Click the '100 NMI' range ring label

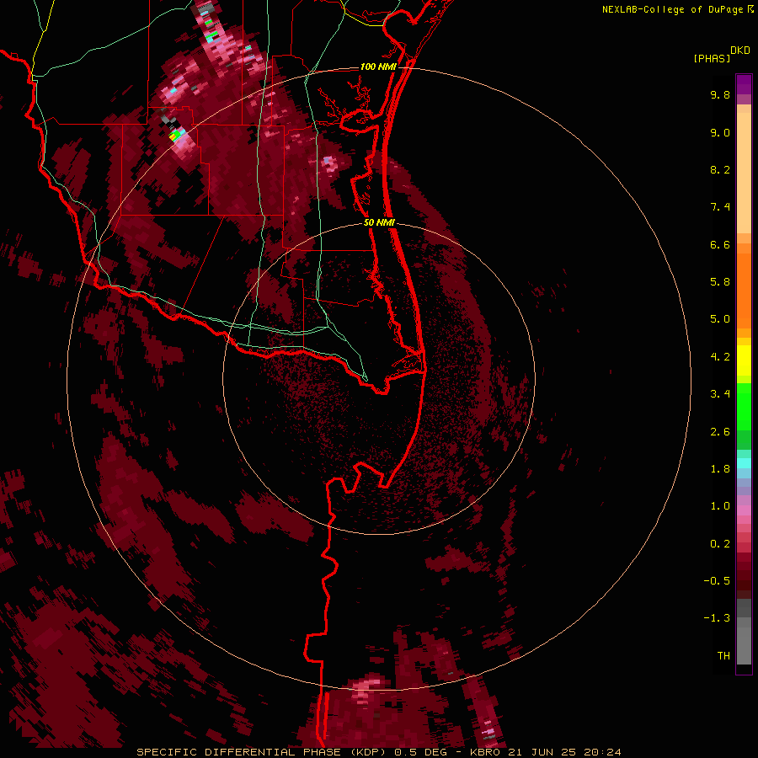tap(378, 67)
